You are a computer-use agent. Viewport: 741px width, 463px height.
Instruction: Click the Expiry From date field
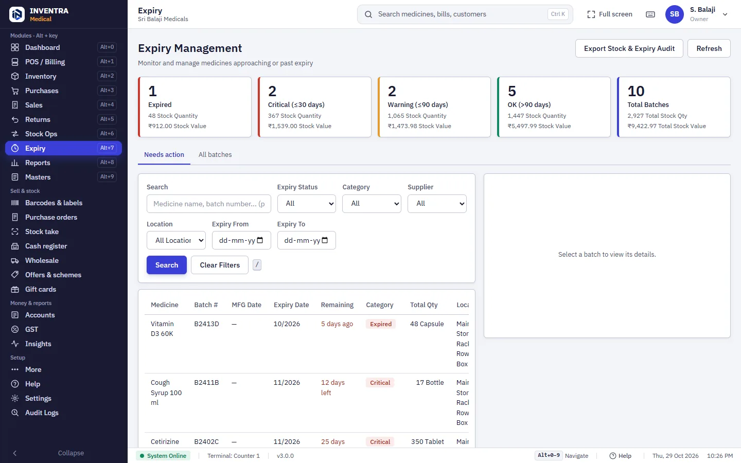coord(241,240)
